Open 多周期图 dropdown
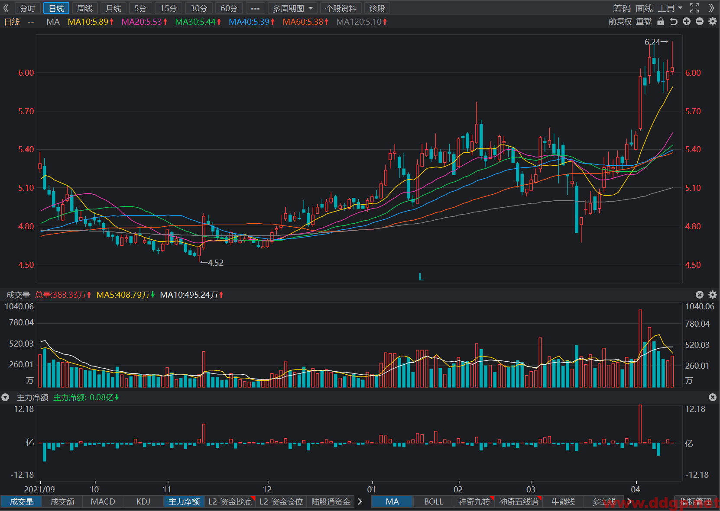This screenshot has height=511, width=720. tap(293, 8)
